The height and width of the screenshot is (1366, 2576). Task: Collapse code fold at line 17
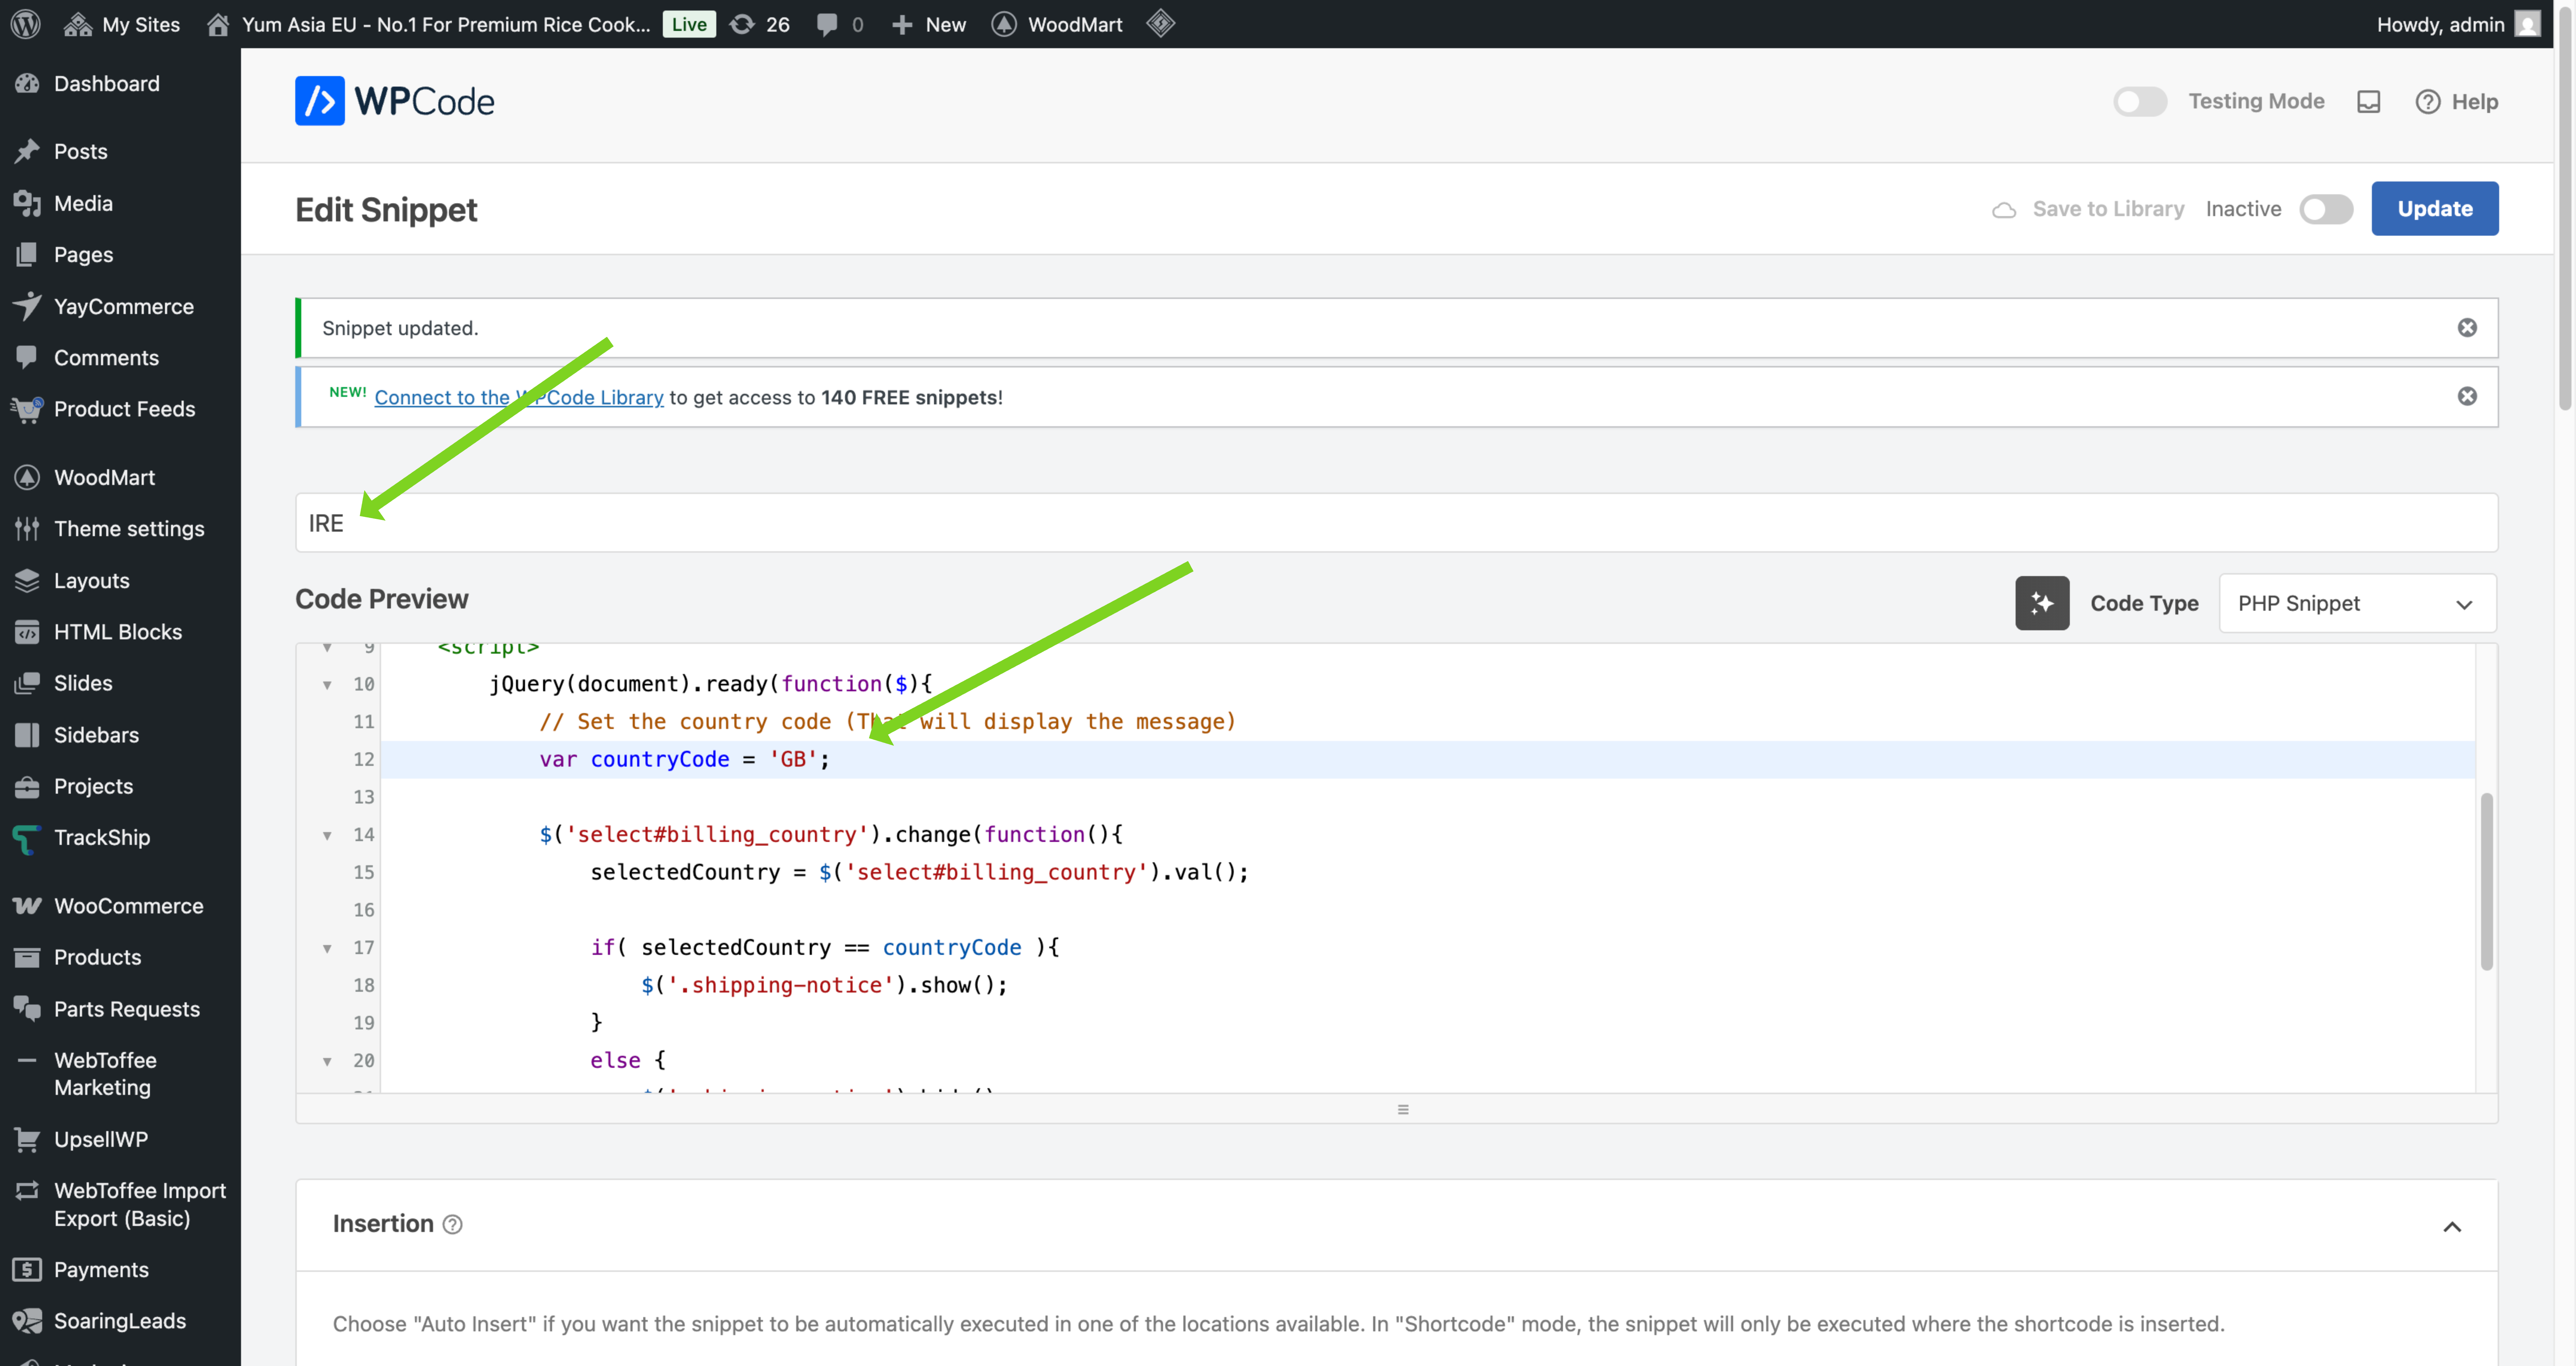tap(327, 948)
